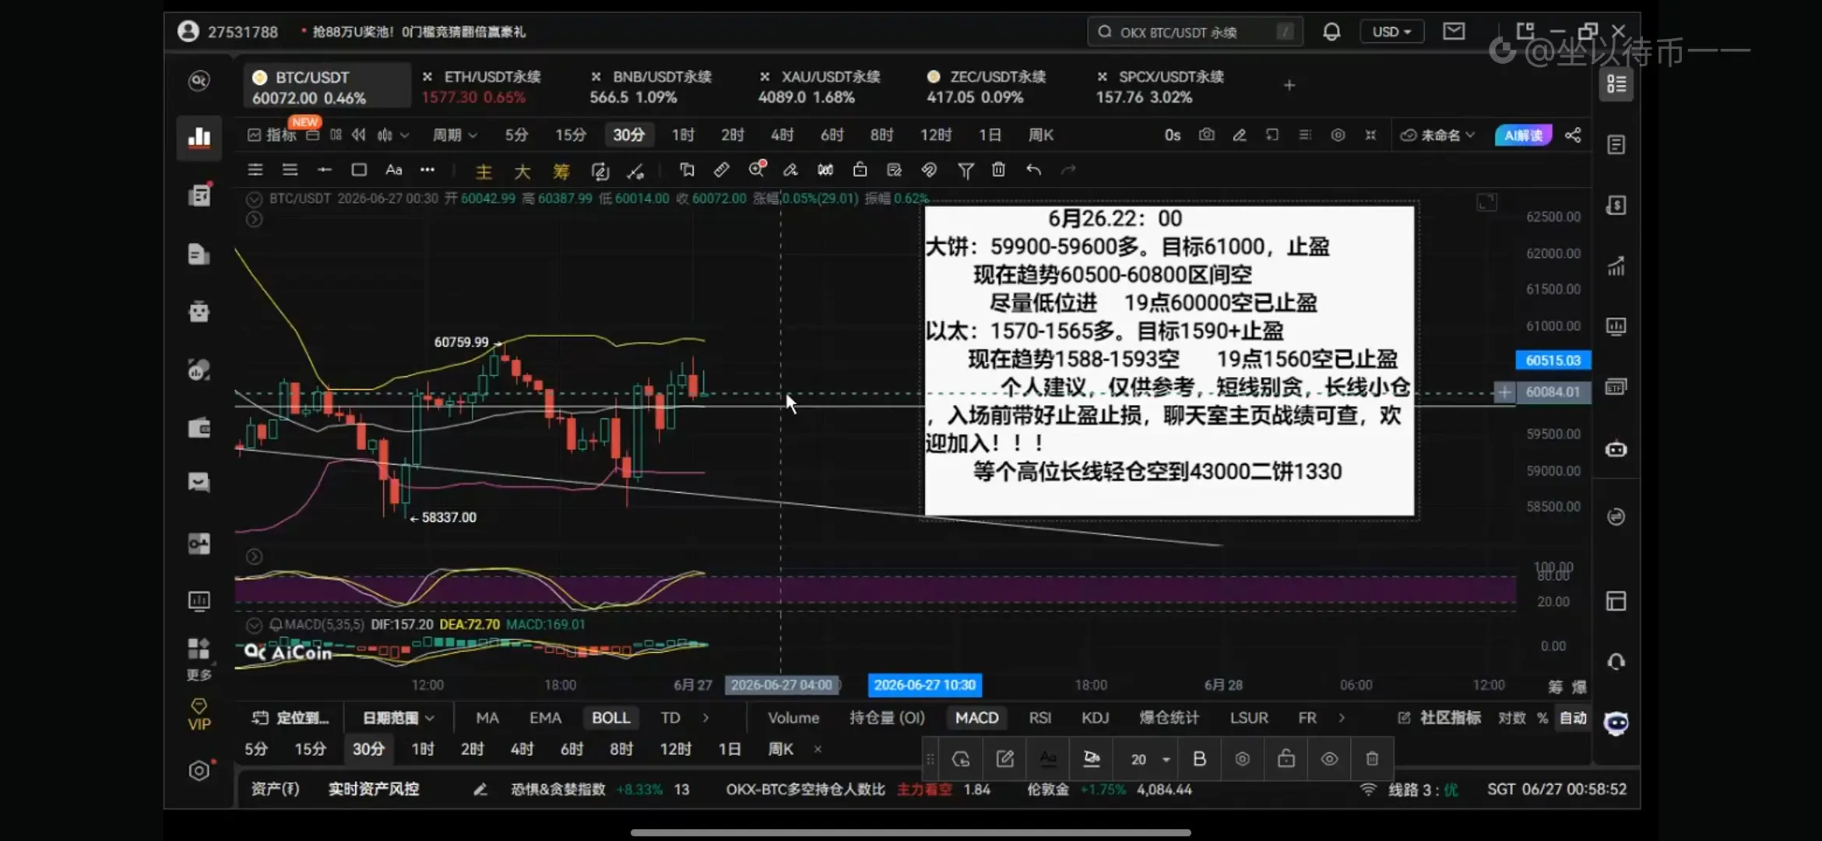Click the VIP icon in left sidebar
Screen dimensions: 1822x841
pyautogui.click(x=199, y=714)
